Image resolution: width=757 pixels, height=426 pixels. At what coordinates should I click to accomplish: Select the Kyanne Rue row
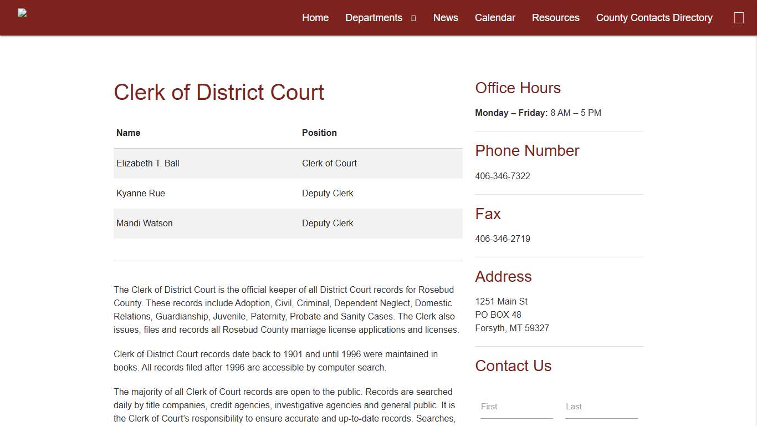288,193
